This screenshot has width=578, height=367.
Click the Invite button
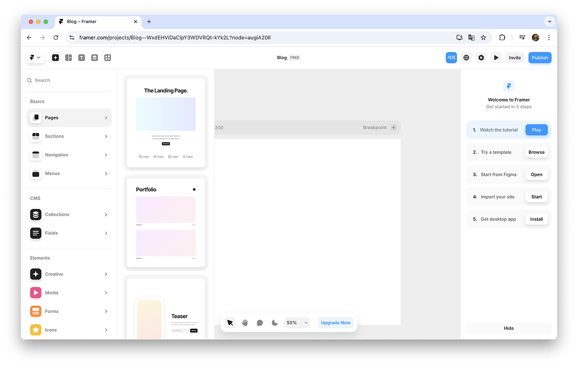pyautogui.click(x=515, y=58)
